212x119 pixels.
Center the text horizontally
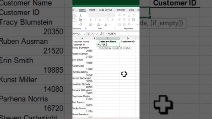tap(124, 20)
